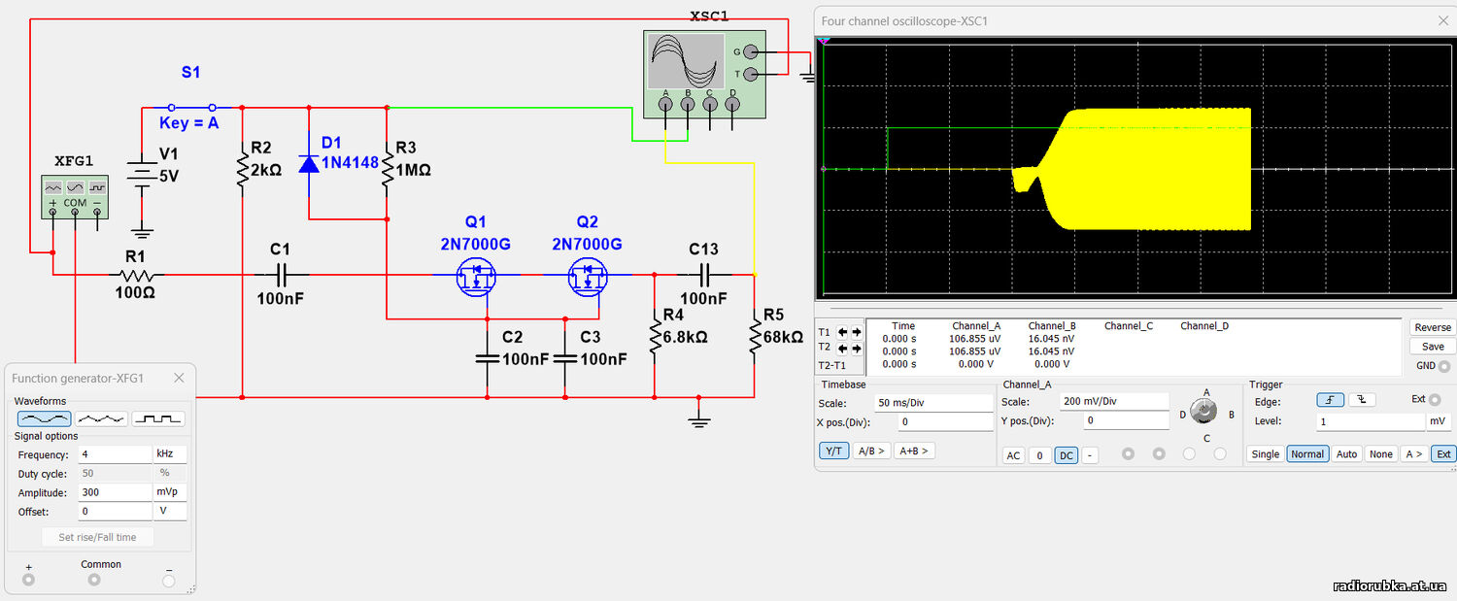The height and width of the screenshot is (601, 1457).
Task: Move cursor T2 right with arrow
Action: pos(857,348)
